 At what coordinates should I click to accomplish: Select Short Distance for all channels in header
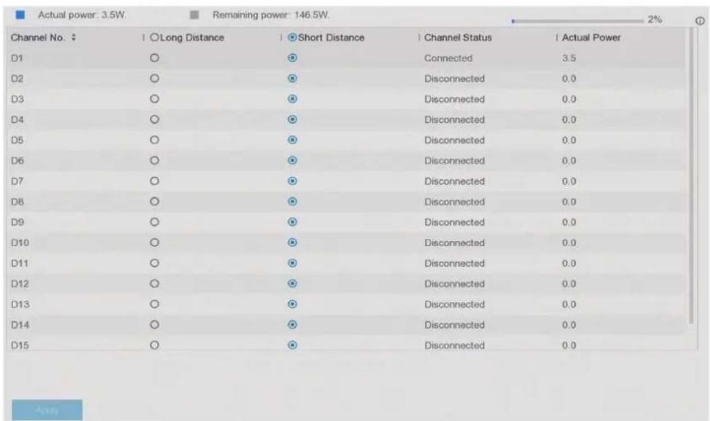click(293, 38)
